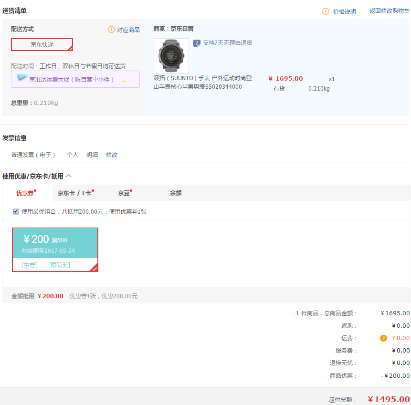Click the 商家：京东自营 label
The width and height of the screenshot is (411, 405).
173,29
